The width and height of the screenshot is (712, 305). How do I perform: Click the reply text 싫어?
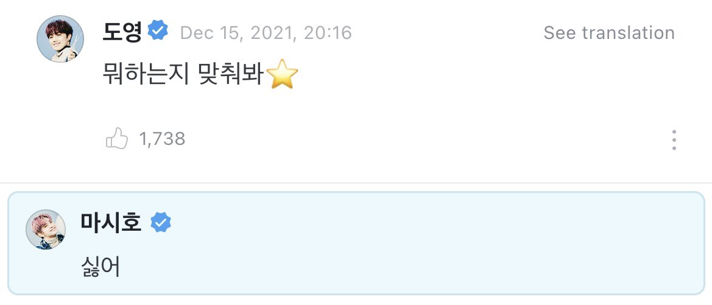pos(100,267)
